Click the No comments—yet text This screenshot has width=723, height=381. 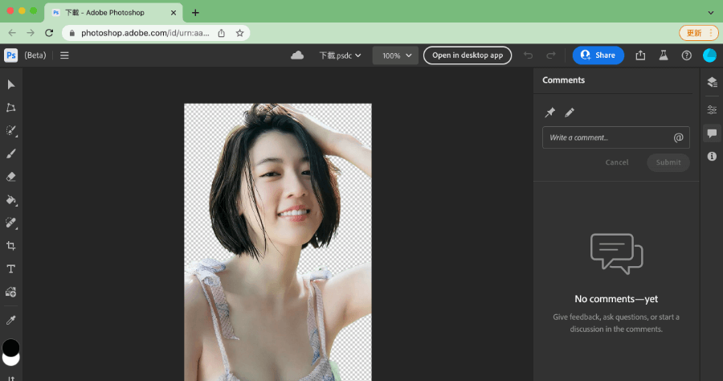(616, 299)
